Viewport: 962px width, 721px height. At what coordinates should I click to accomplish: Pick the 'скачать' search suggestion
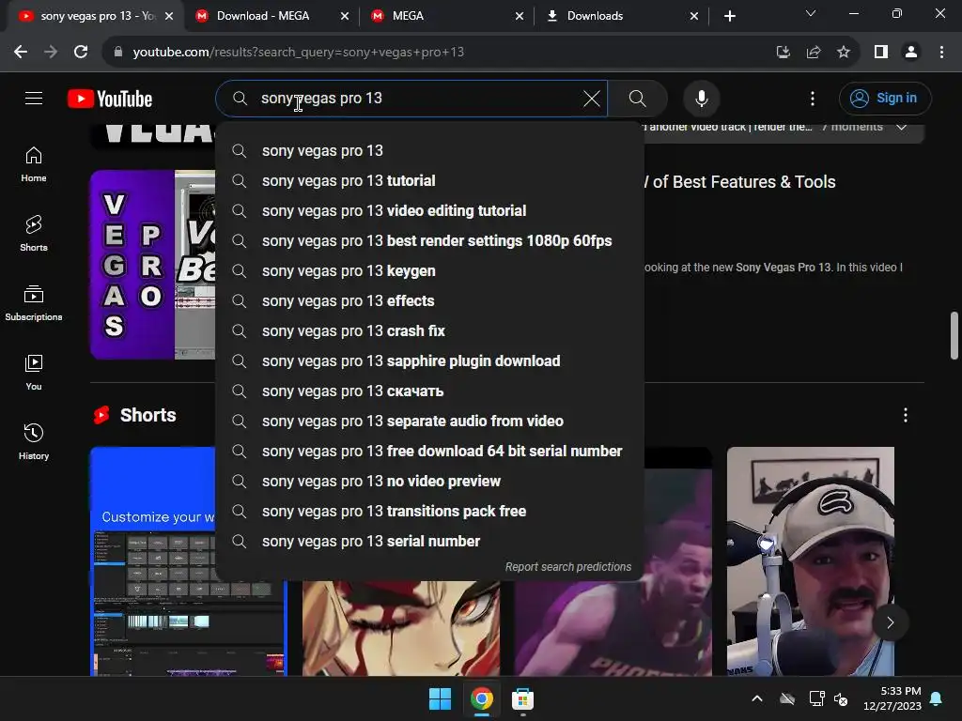tap(429, 391)
